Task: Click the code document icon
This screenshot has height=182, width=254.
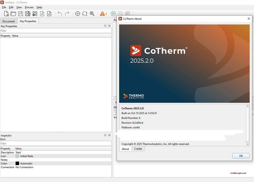Action: [49, 14]
